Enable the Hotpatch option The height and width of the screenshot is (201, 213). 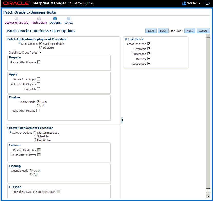pos(38,89)
